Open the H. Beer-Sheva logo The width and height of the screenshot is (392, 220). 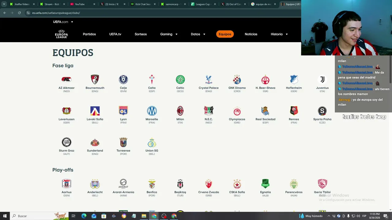point(266,80)
